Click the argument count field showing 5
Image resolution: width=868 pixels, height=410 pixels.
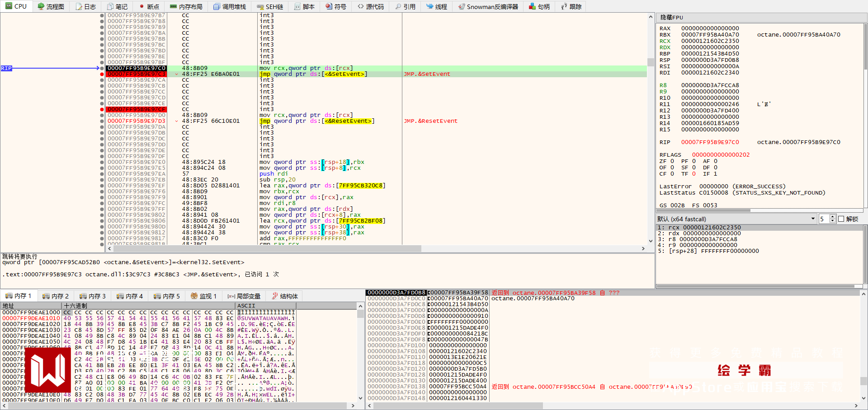tap(824, 219)
